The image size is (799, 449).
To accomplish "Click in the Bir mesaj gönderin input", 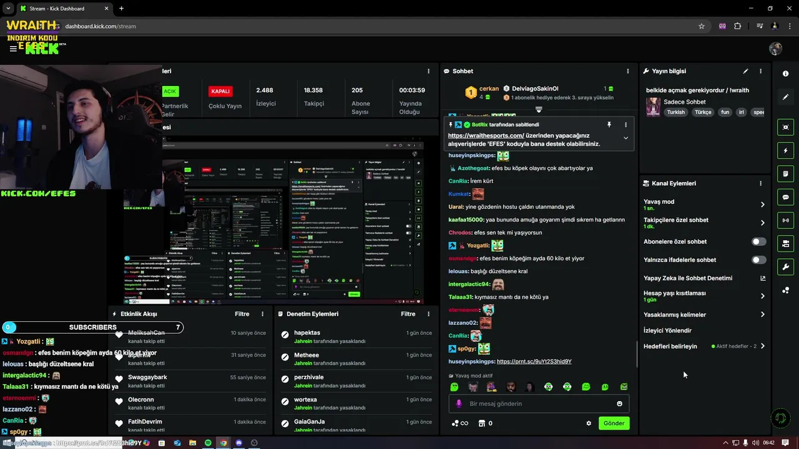I will 539,403.
